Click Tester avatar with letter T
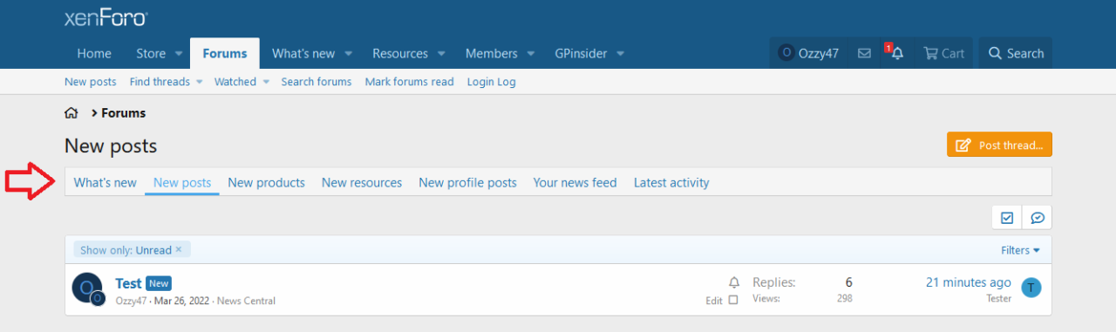The height and width of the screenshot is (332, 1116). click(1031, 288)
